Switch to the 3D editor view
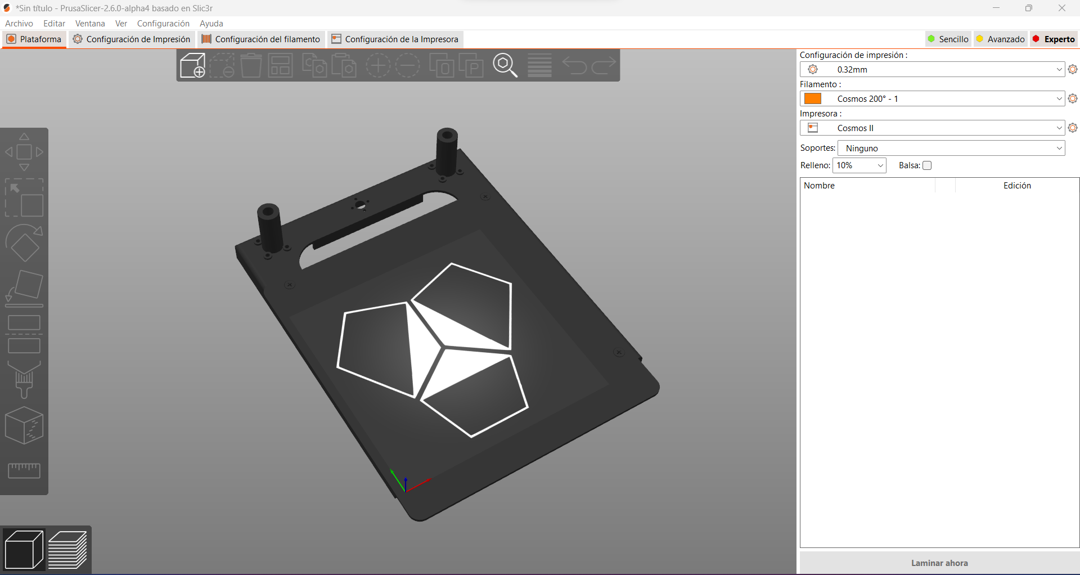1080x575 pixels. (24, 550)
